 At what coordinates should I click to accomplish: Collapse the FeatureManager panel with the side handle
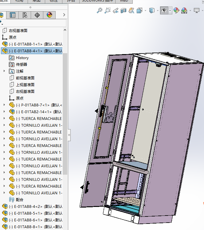[69, 135]
